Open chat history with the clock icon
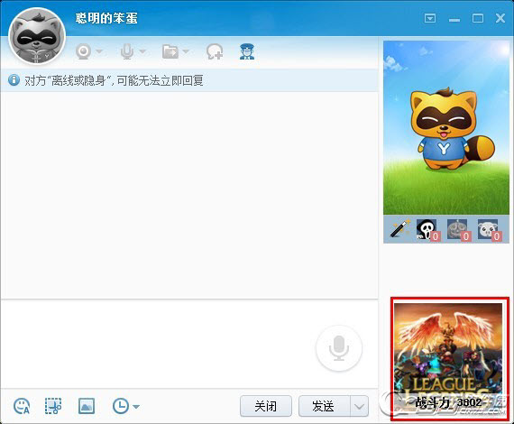Image resolution: width=514 pixels, height=424 pixels. 121,406
